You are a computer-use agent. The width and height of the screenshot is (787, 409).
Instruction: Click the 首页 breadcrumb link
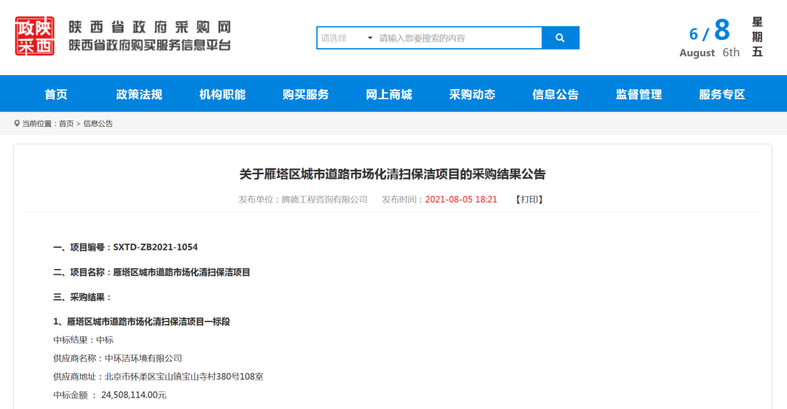66,124
